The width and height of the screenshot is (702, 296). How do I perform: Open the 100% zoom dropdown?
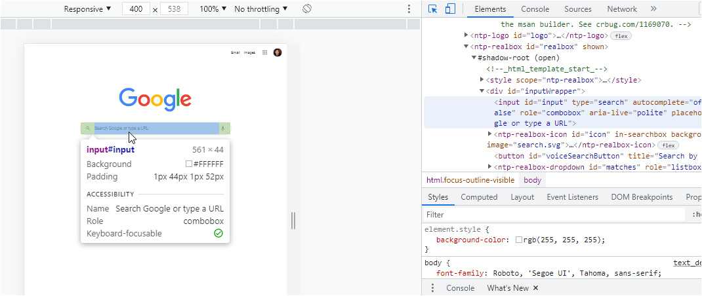(x=213, y=9)
